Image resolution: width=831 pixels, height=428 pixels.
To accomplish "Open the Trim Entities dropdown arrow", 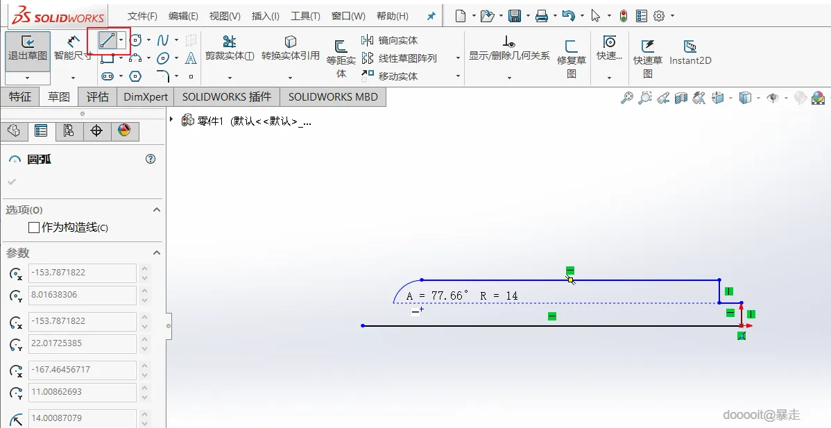I will click(230, 78).
